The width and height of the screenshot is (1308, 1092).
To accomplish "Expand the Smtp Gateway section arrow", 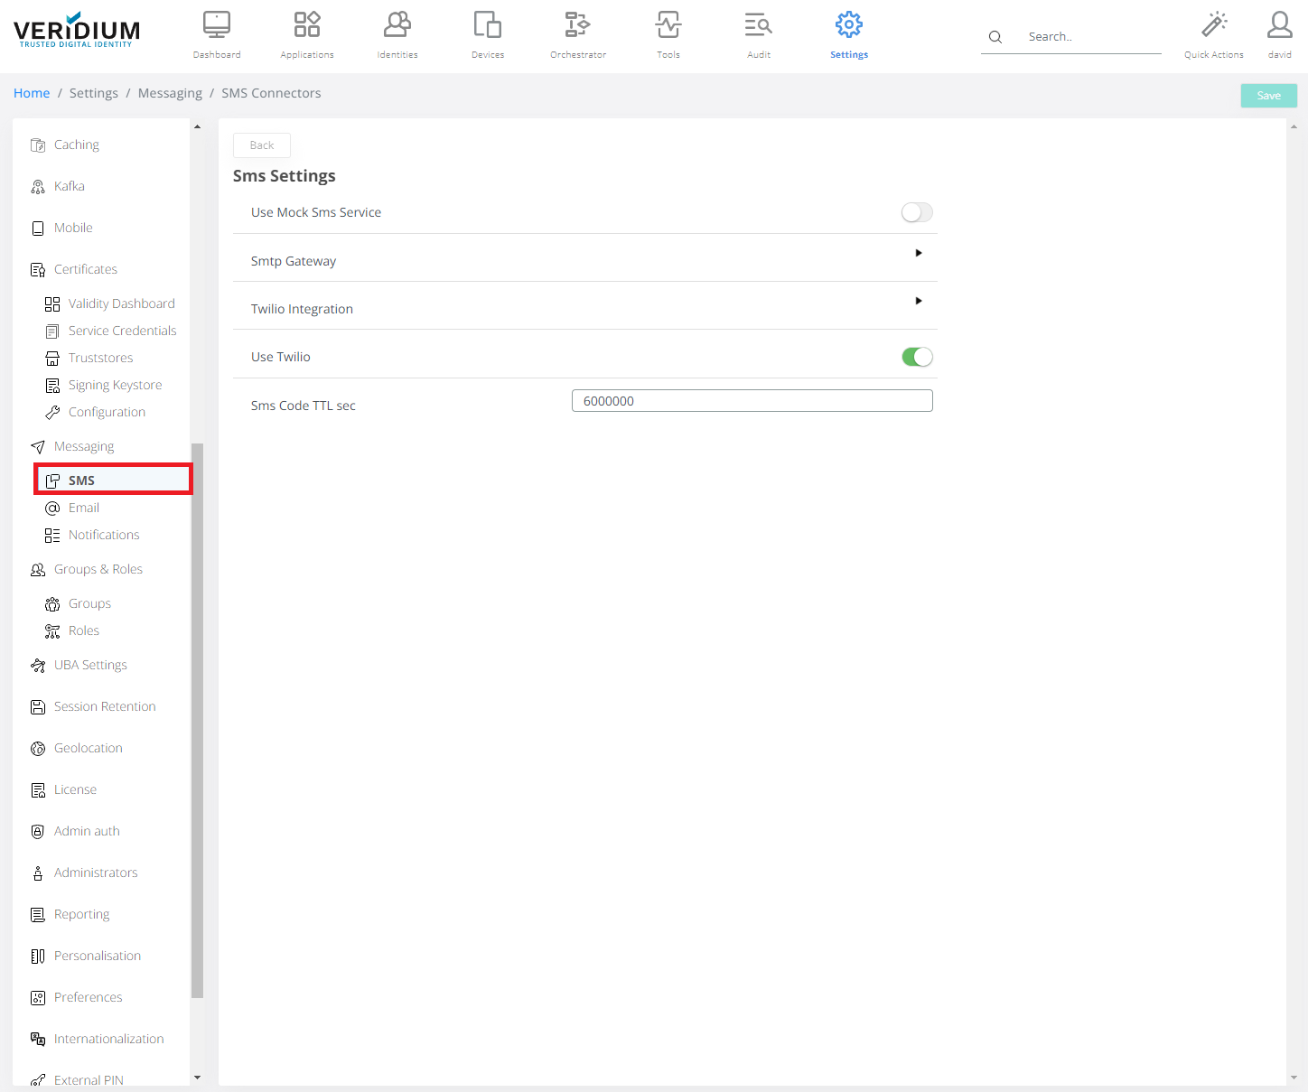I will (x=919, y=253).
